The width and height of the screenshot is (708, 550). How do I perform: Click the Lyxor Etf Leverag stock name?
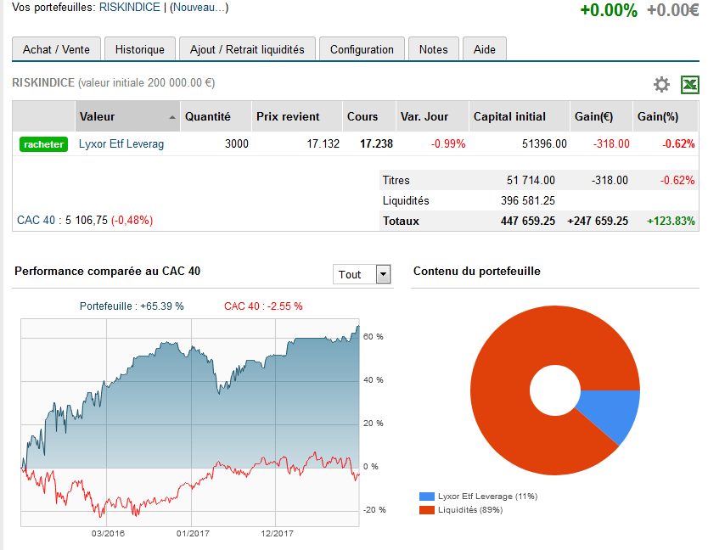click(x=121, y=144)
